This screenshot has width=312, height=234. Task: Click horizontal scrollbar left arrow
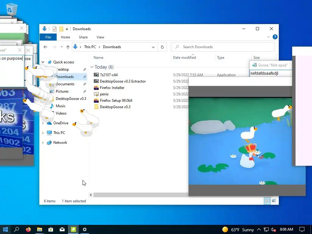[x=91, y=195]
